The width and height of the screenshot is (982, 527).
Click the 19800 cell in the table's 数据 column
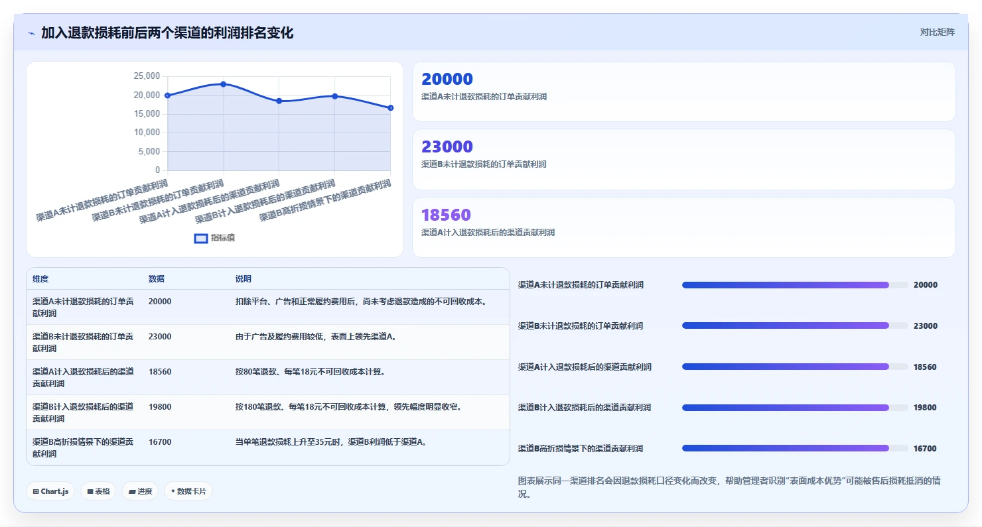160,407
